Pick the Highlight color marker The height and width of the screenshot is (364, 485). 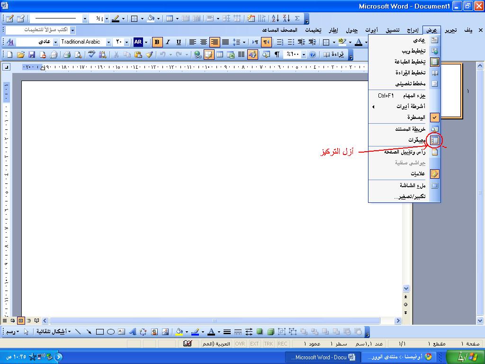coord(342,42)
